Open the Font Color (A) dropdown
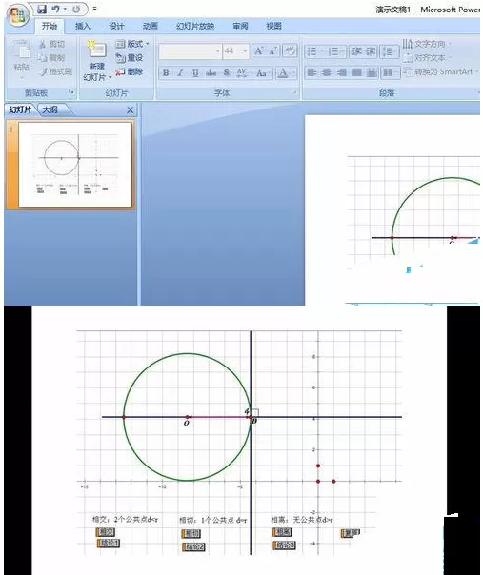The image size is (483, 575). pos(286,73)
